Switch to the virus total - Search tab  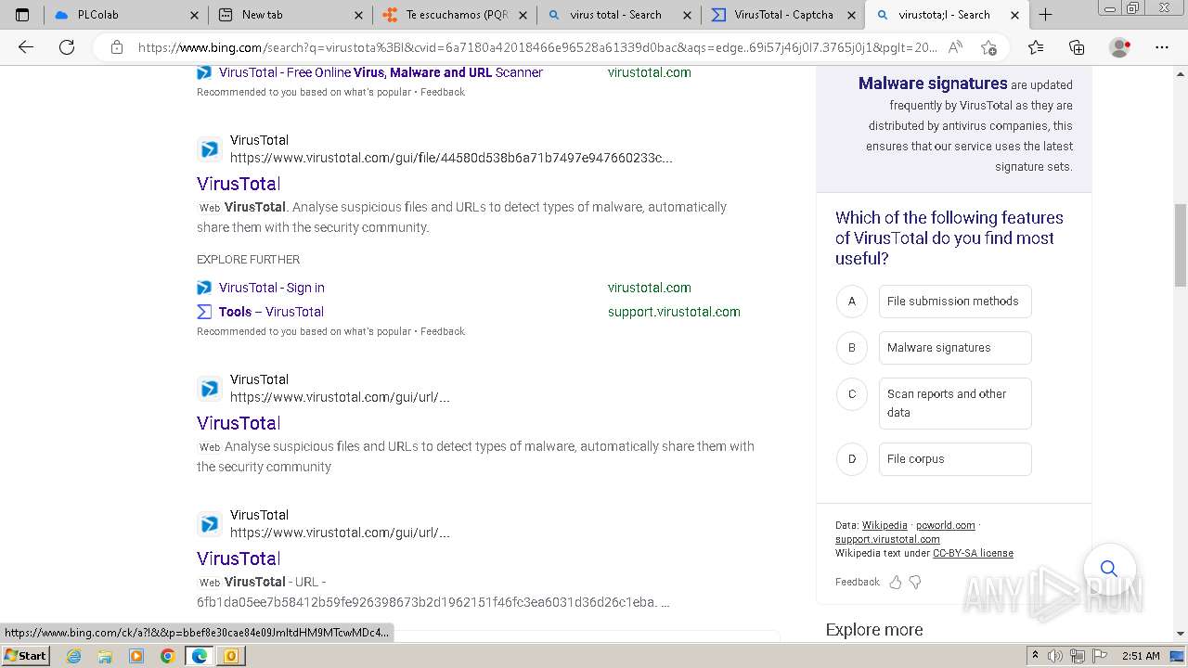click(x=619, y=15)
